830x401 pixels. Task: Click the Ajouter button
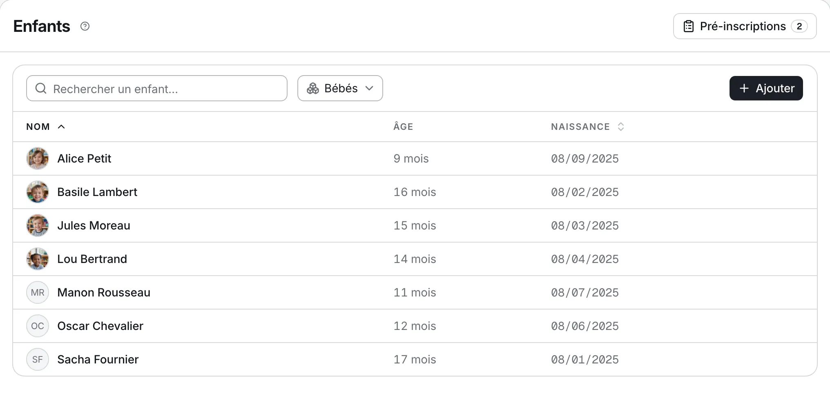click(x=766, y=88)
